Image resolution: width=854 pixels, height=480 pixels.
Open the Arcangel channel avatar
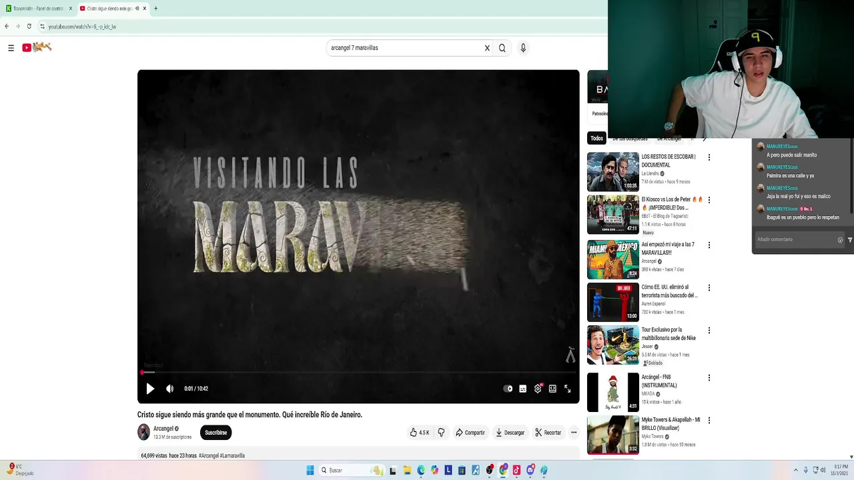pos(143,432)
